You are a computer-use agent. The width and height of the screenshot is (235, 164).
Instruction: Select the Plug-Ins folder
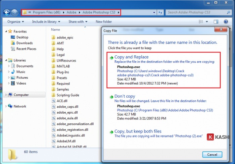click(63, 72)
